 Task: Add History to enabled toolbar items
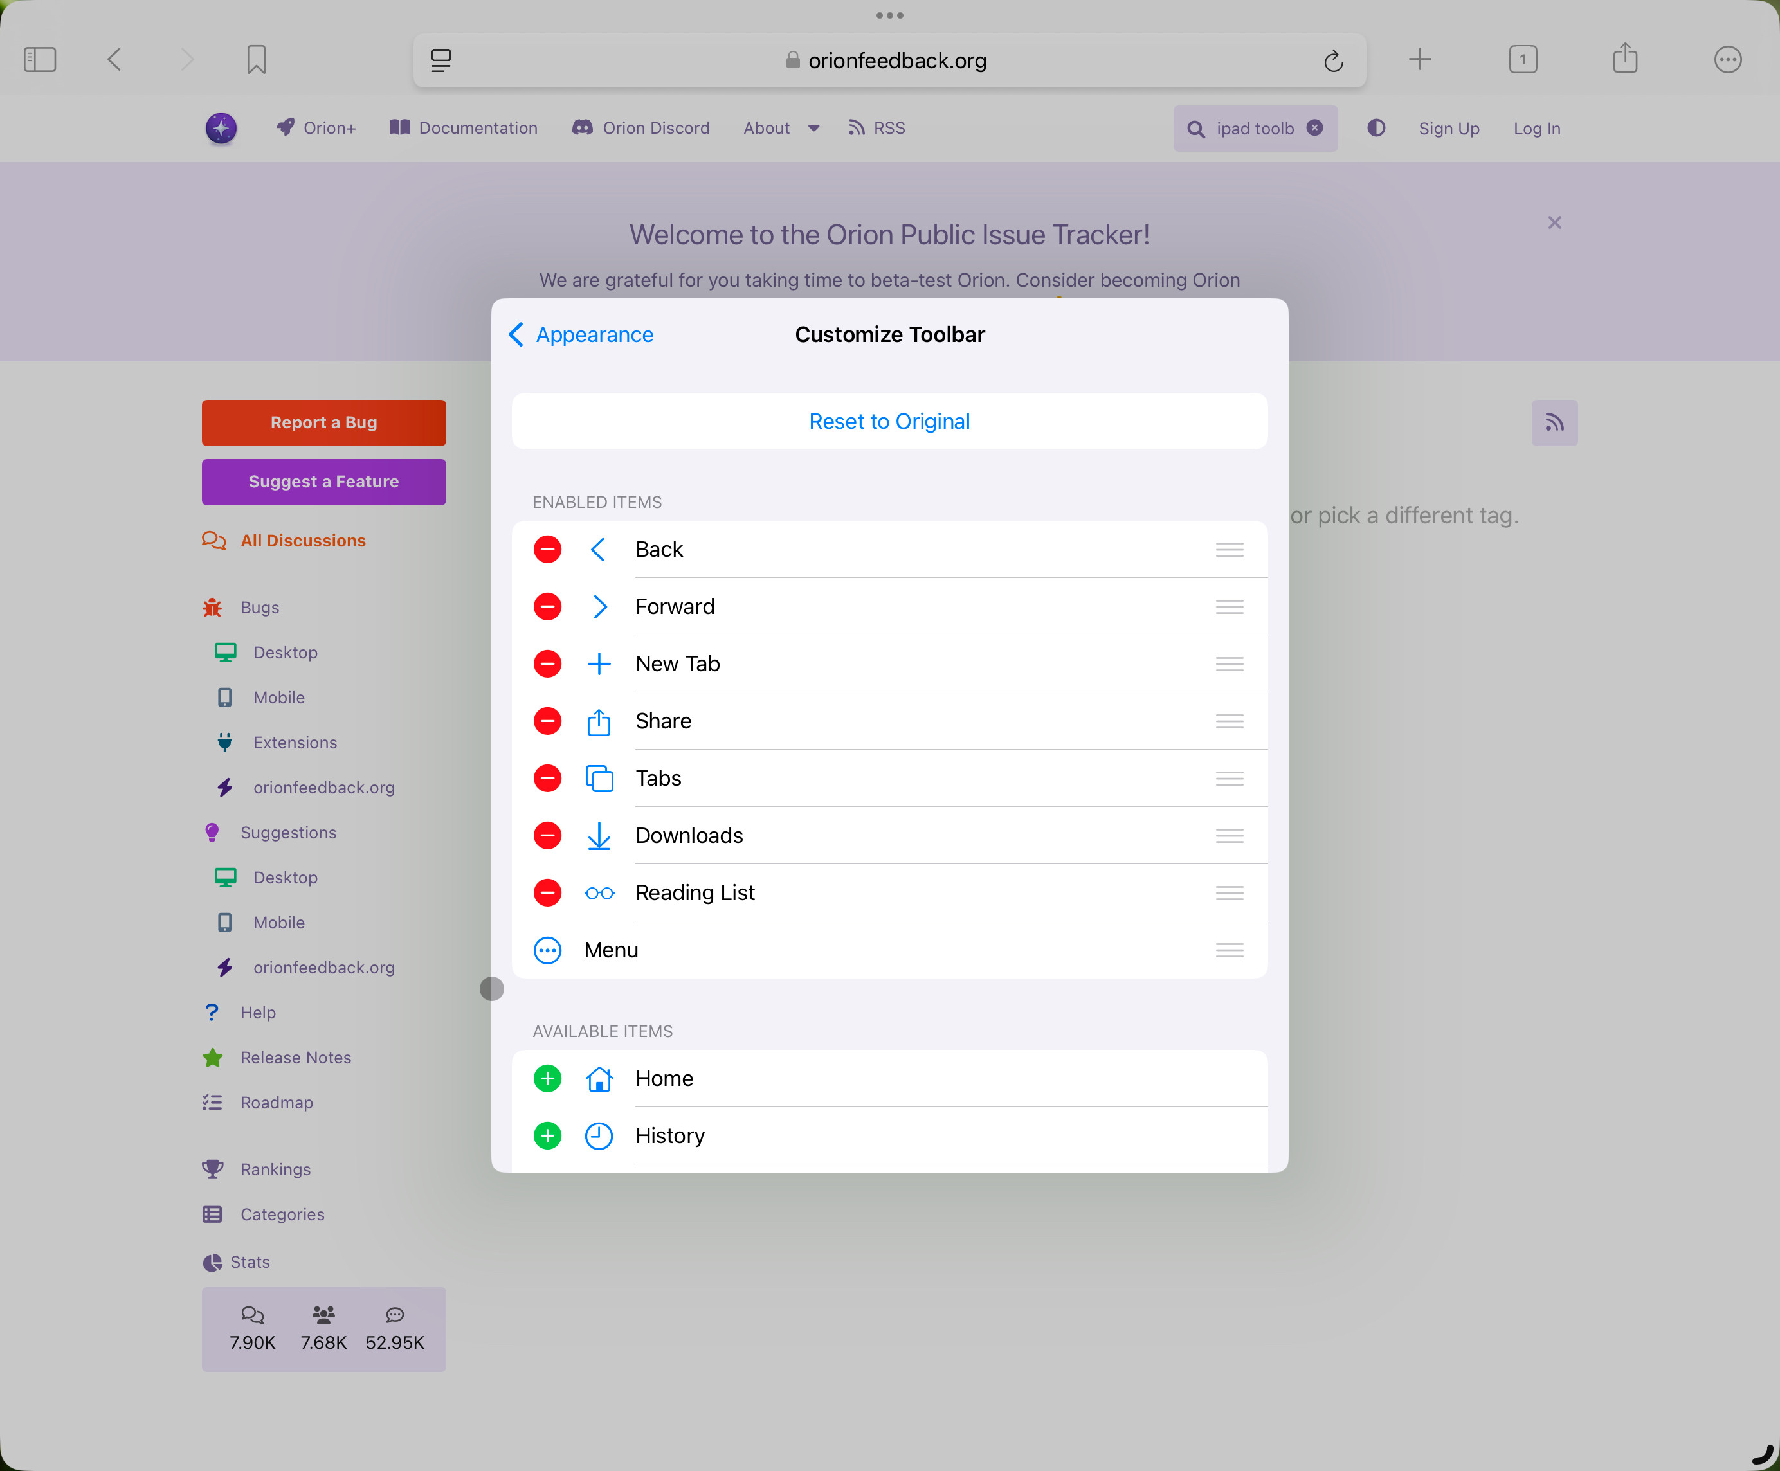pos(547,1135)
